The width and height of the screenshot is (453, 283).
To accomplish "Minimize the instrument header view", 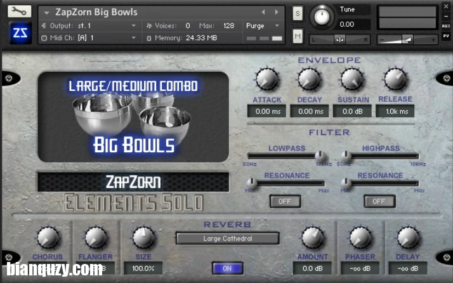I will click(x=446, y=16).
